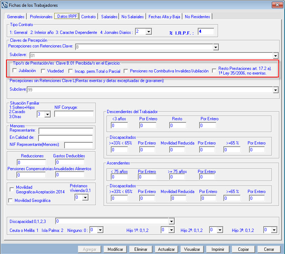Expand Percepciones con Retenciones Clave dropdown

(216, 47)
